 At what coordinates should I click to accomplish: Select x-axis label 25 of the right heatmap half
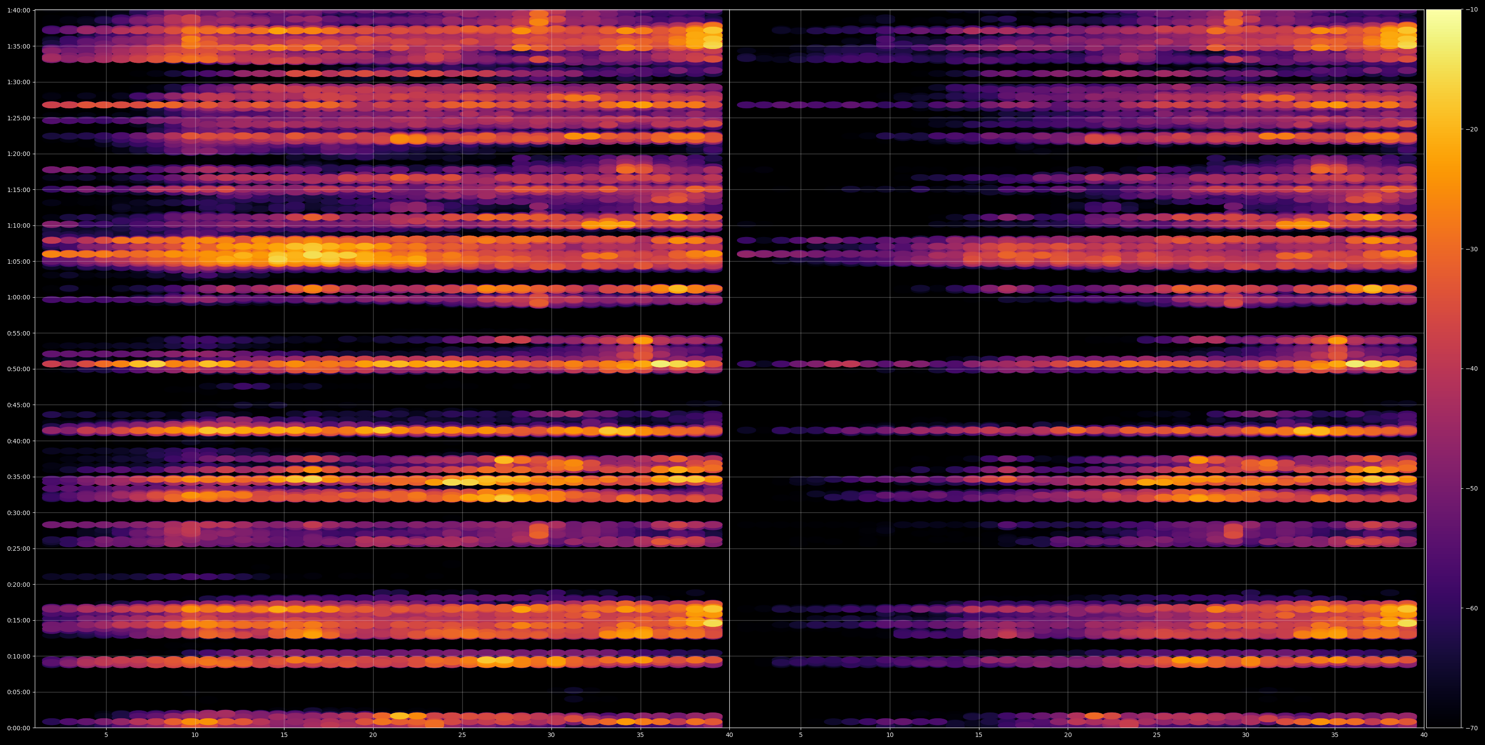[x=1157, y=735]
